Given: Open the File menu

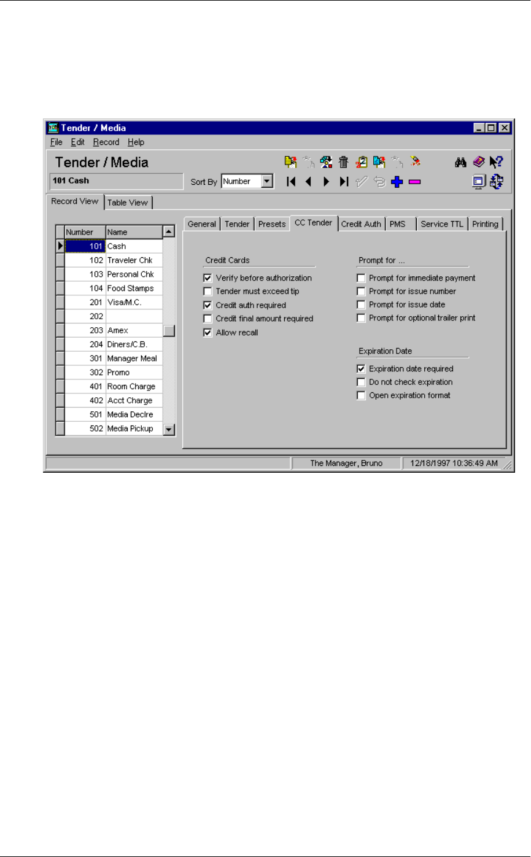Looking at the screenshot, I should (56, 142).
